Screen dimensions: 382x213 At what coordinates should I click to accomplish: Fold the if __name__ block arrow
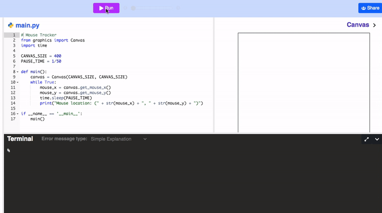click(x=18, y=114)
